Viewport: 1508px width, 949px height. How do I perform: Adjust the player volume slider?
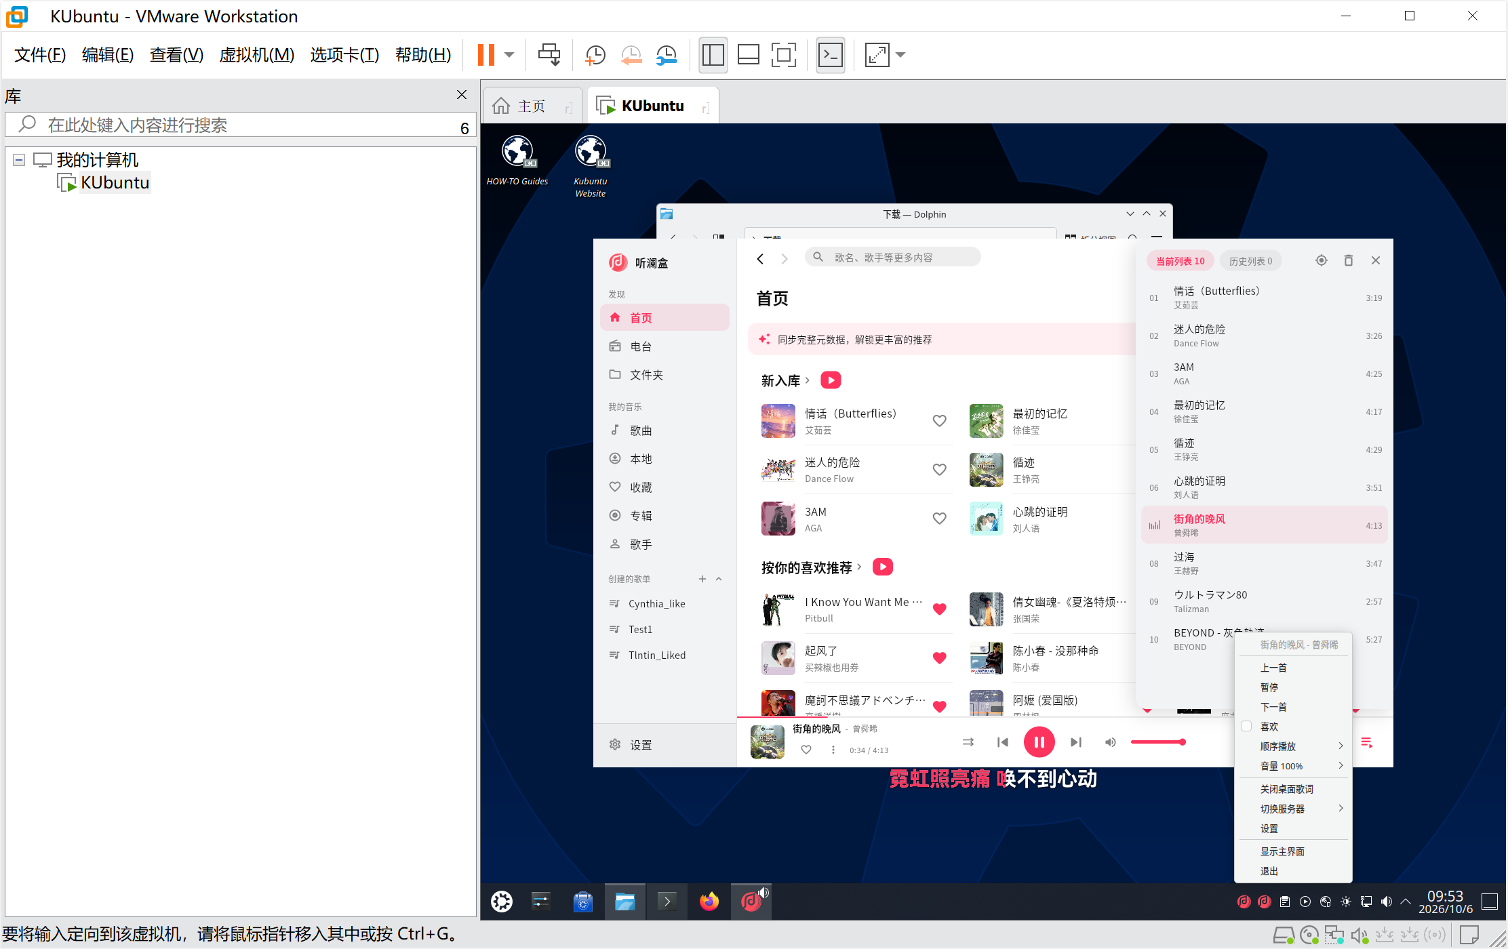1157,742
